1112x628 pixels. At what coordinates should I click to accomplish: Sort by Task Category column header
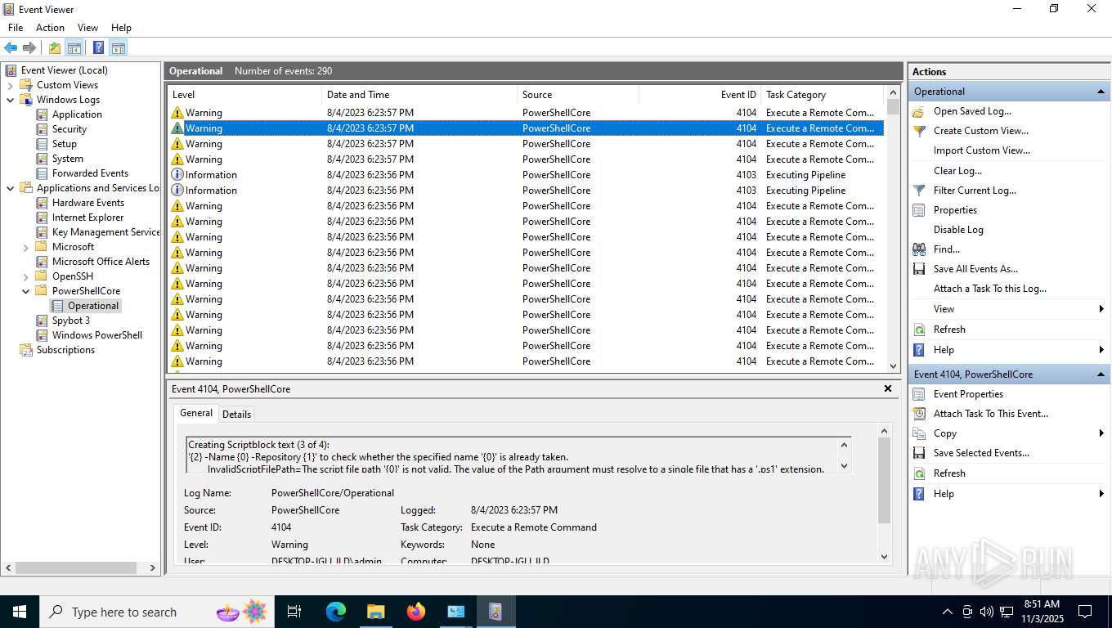coord(822,95)
